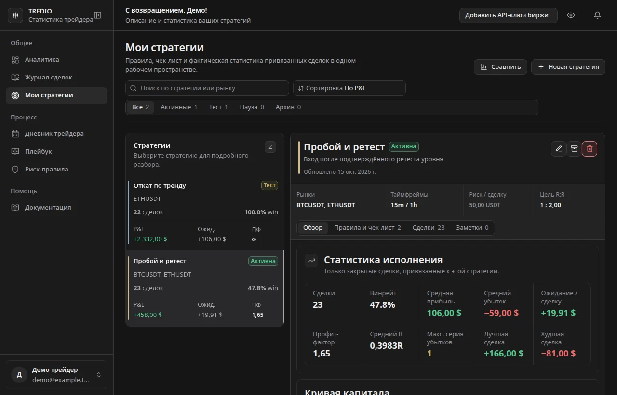Viewport: 617px width, 395px height.
Task: Click the Мои стратегии target icon
Action: [15, 95]
